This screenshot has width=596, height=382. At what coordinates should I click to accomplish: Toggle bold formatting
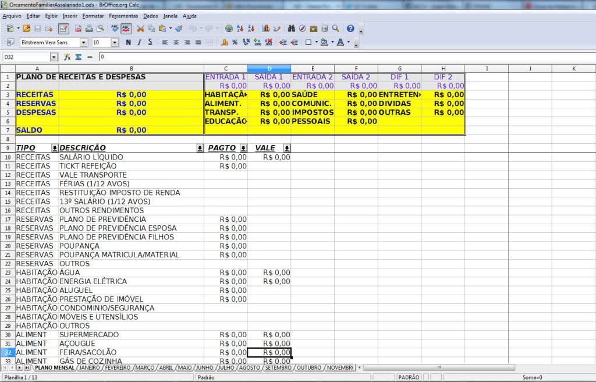click(x=127, y=43)
